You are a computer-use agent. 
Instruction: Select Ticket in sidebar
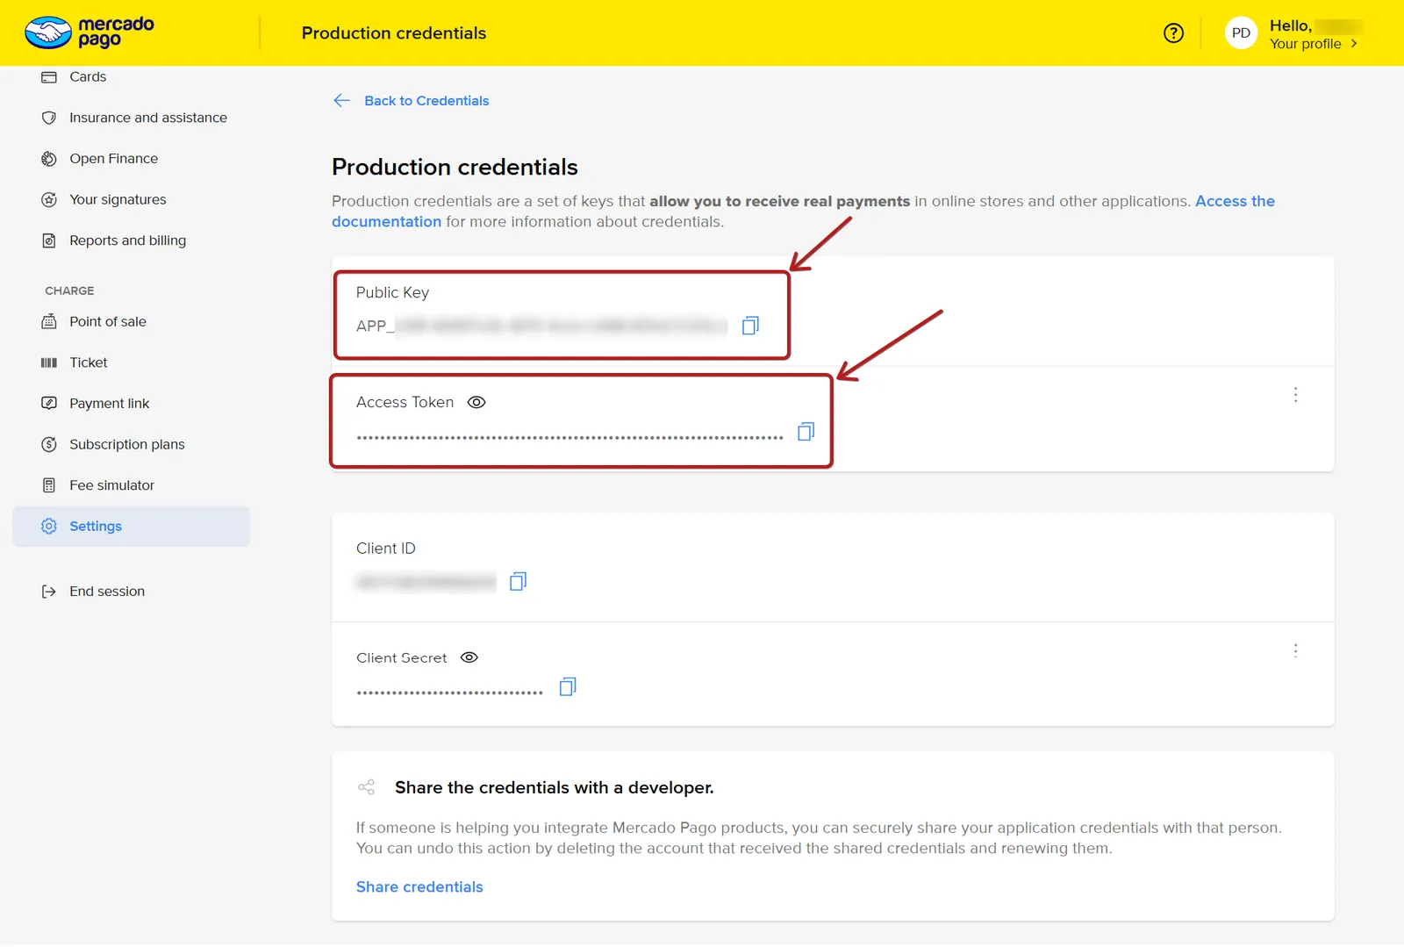pyautogui.click(x=89, y=362)
